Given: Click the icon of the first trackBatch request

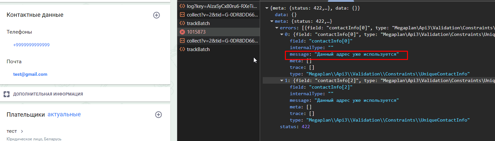Looking at the screenshot, I should pos(182,23).
